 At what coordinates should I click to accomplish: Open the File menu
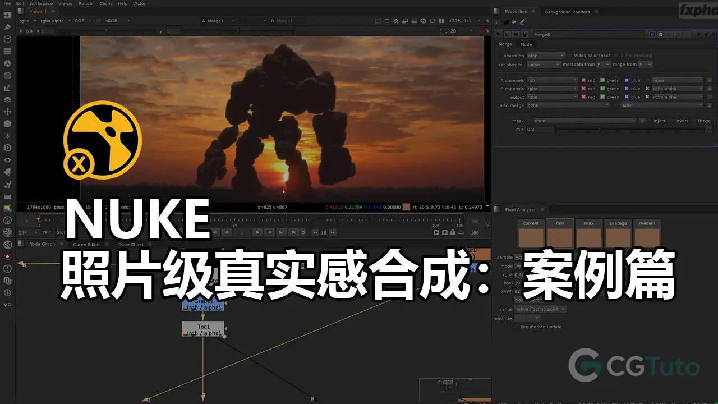tap(7, 3)
